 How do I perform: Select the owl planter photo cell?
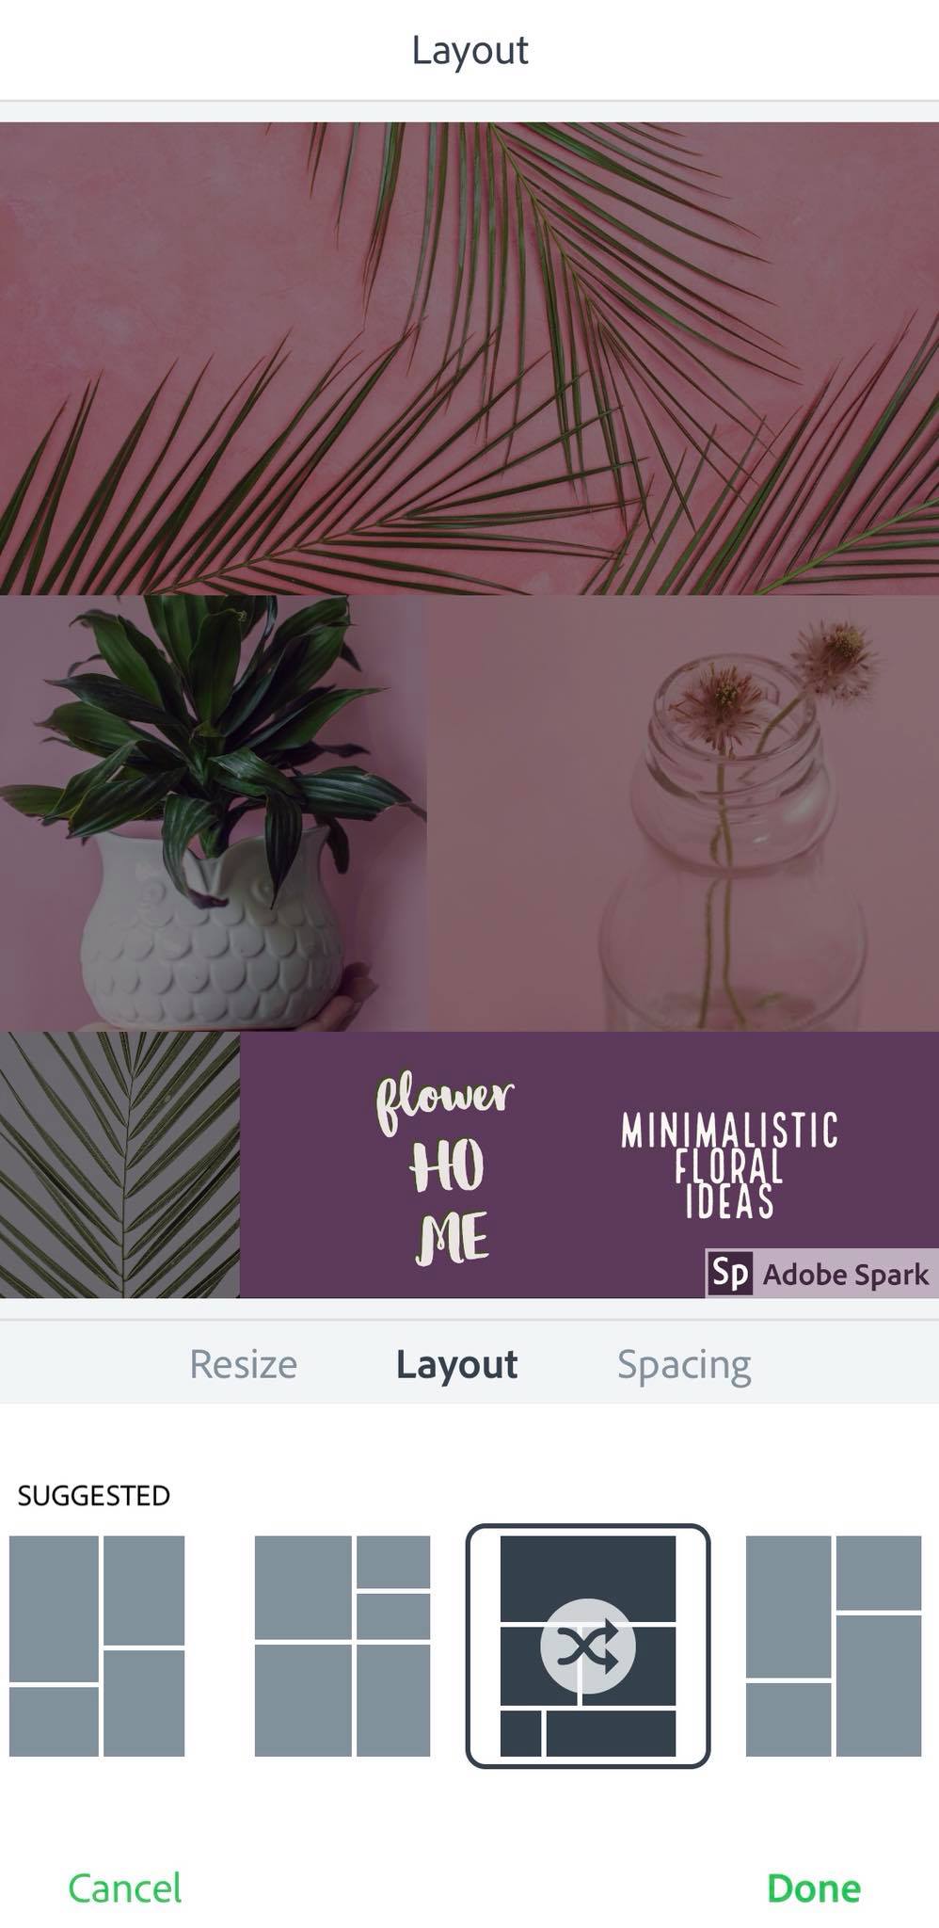[214, 813]
